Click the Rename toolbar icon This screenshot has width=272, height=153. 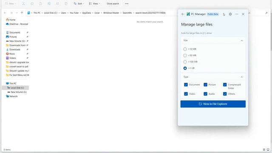click(49, 4)
